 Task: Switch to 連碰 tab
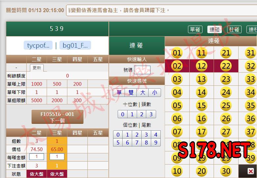pos(215,30)
